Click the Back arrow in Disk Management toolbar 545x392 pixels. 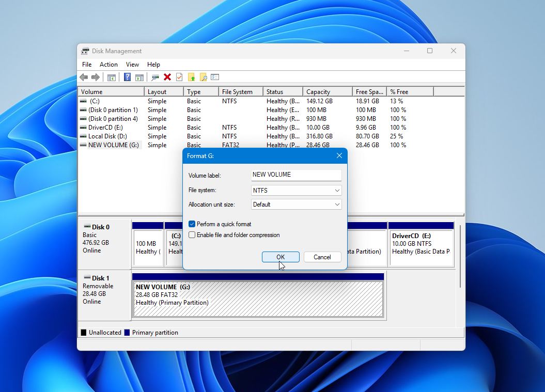point(84,77)
